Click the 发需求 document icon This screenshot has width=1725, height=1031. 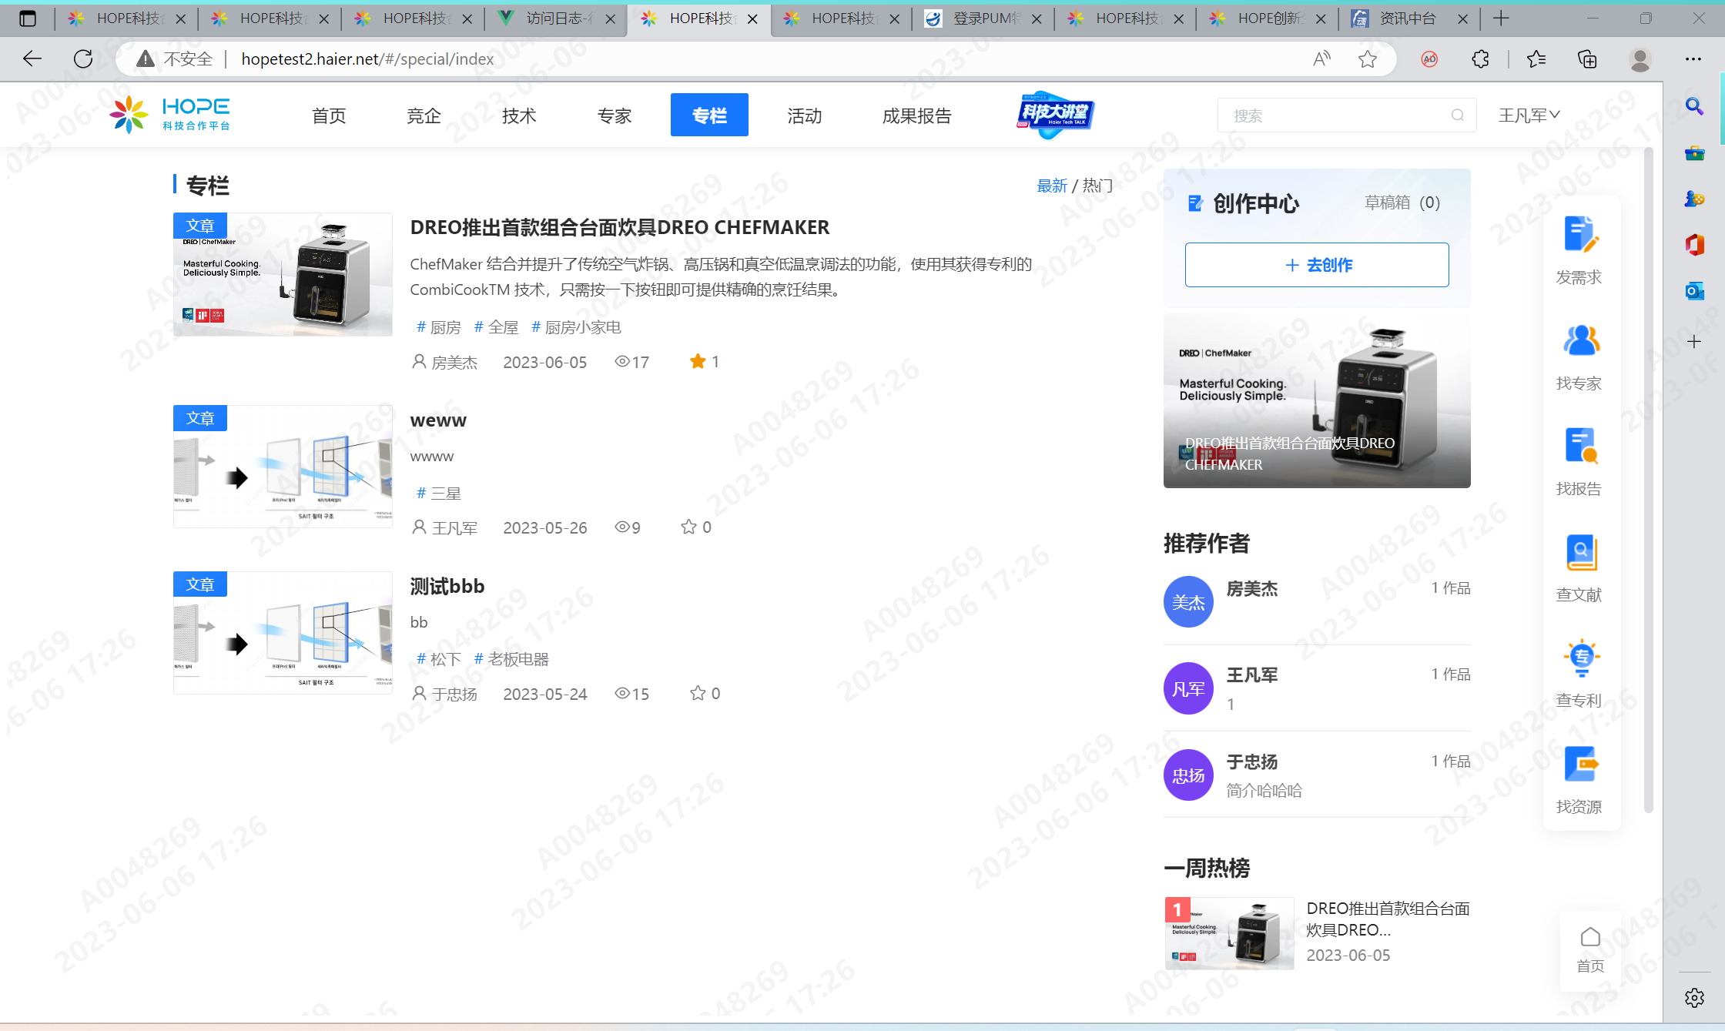[x=1581, y=235]
